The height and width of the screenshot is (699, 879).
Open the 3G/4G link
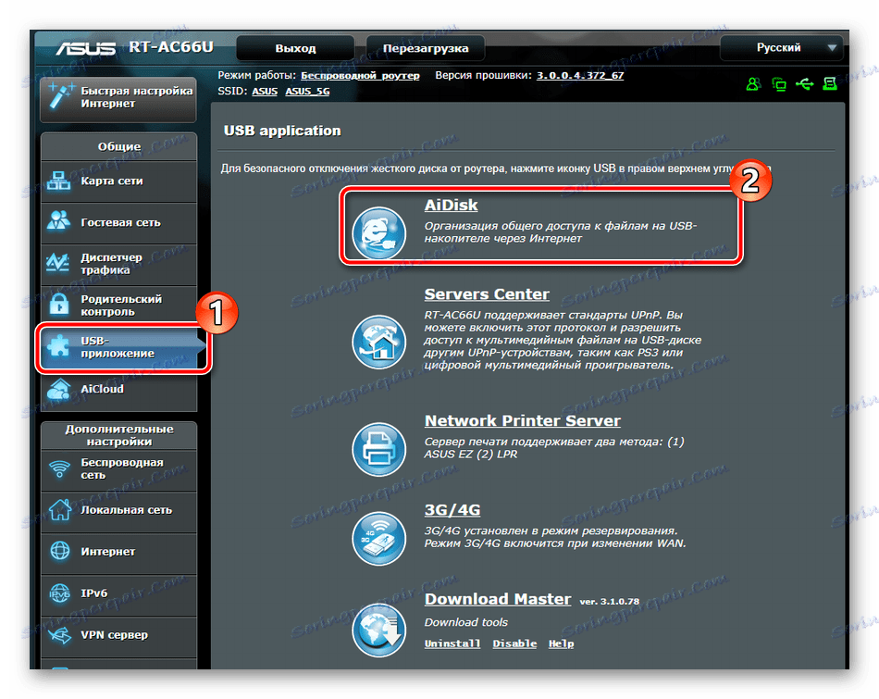click(x=452, y=510)
